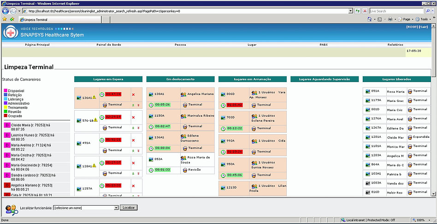Click the room picture icon for 806D
Viewport: 437px width, 224px height.
click(223, 94)
